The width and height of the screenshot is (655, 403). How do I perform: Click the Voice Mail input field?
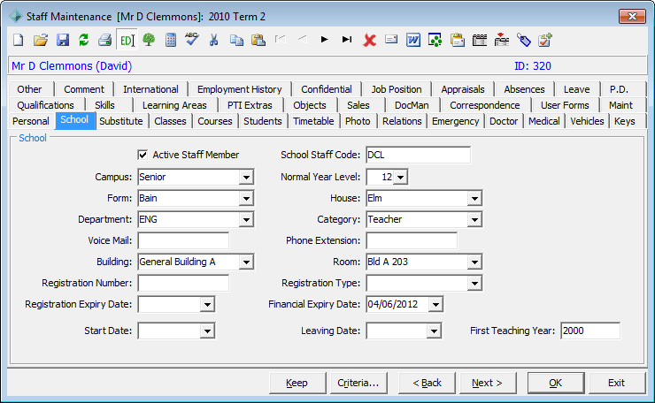pyautogui.click(x=183, y=241)
